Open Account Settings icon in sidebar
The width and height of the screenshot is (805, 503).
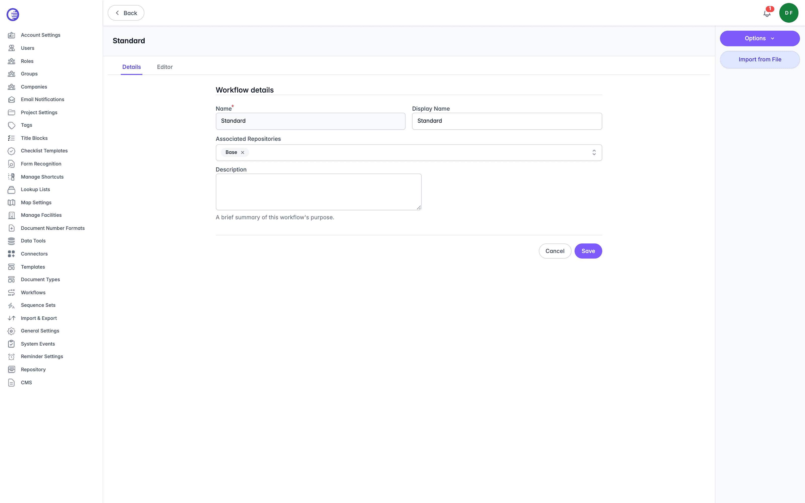click(x=11, y=35)
